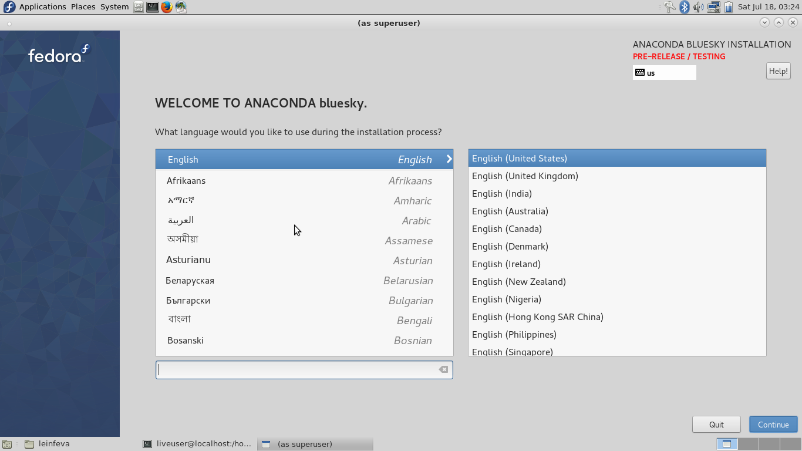This screenshot has height=451, width=802.
Task: Select Assamese in the language list
Action: pos(304,241)
